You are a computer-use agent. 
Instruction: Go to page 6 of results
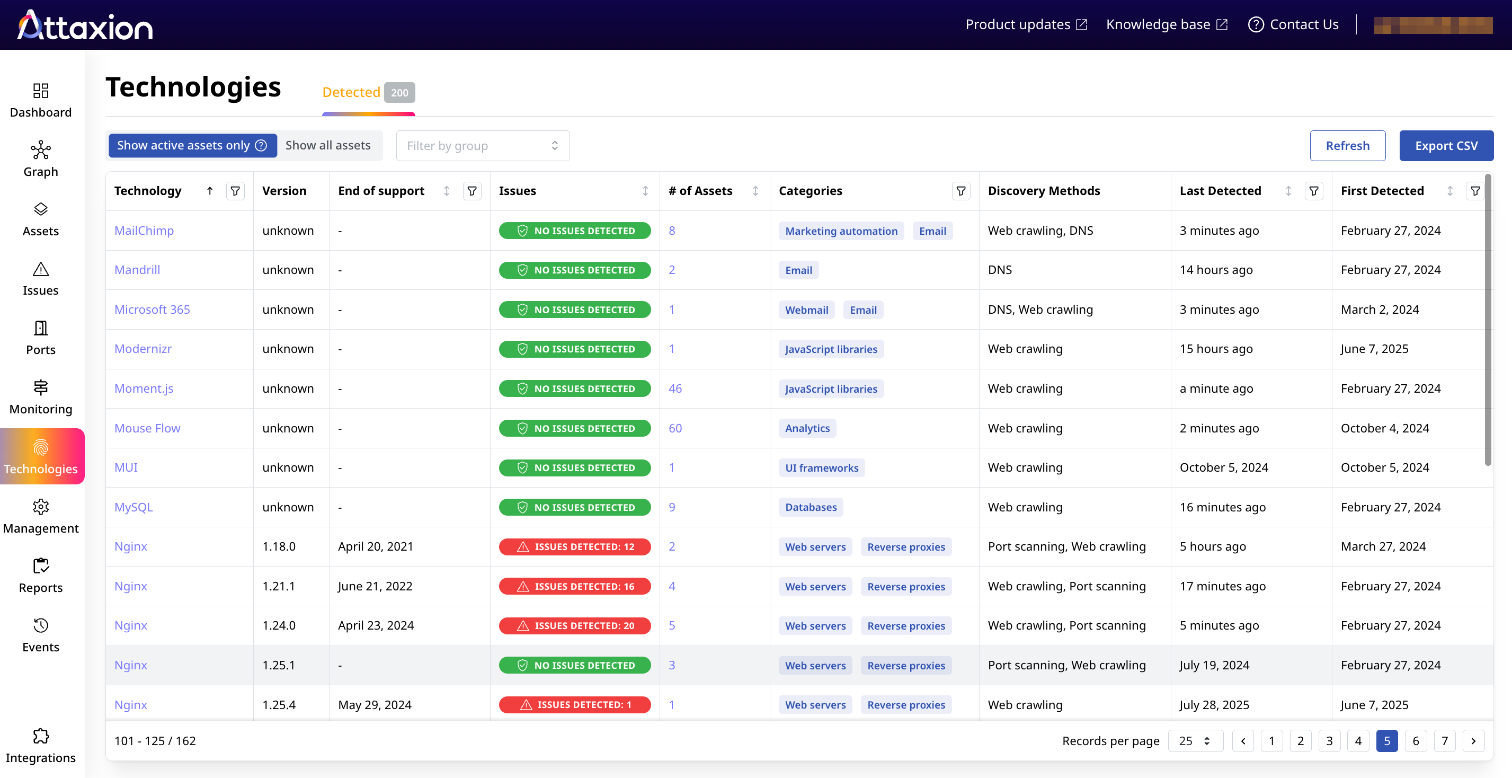(x=1415, y=740)
